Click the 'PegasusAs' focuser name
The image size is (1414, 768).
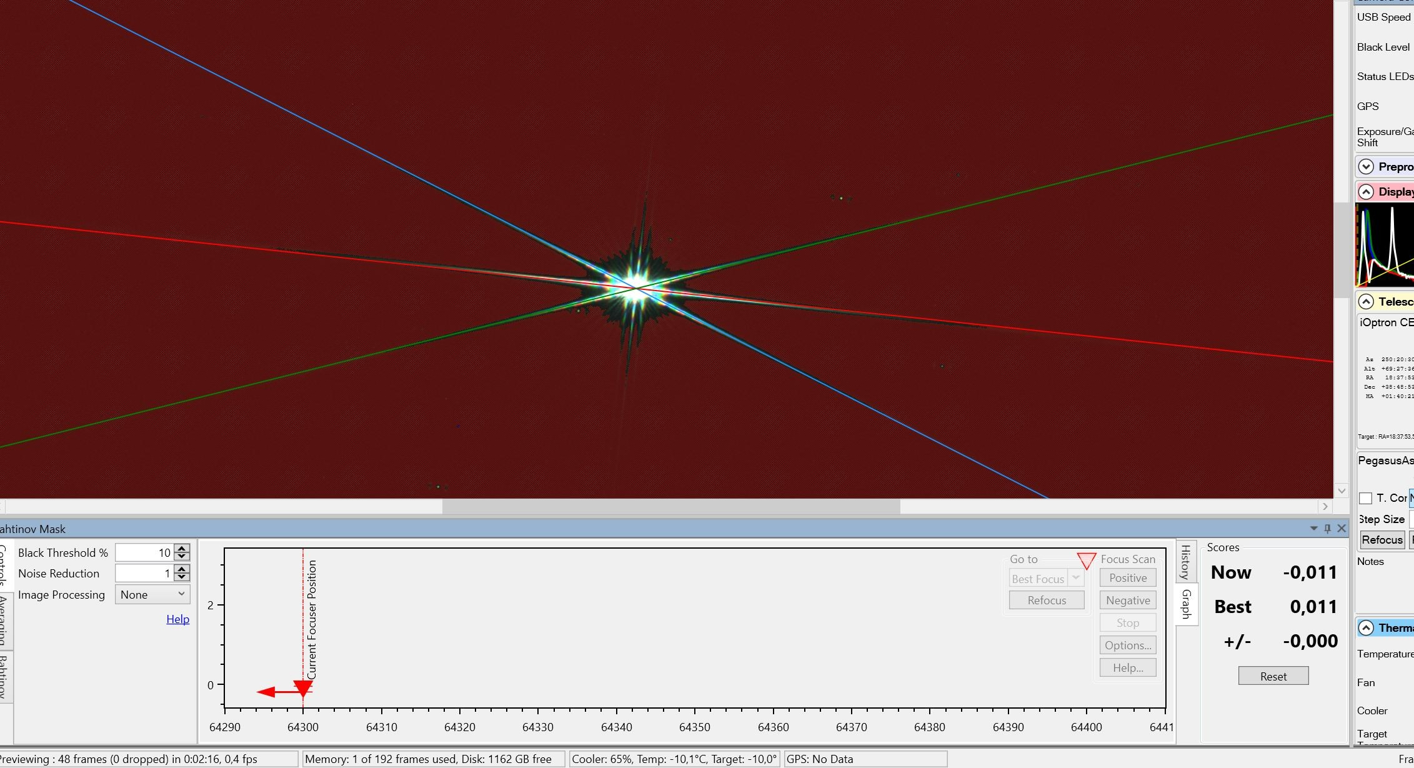click(x=1385, y=461)
